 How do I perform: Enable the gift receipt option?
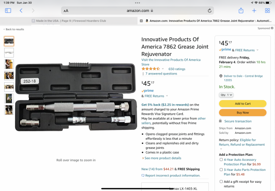(x=221, y=182)
